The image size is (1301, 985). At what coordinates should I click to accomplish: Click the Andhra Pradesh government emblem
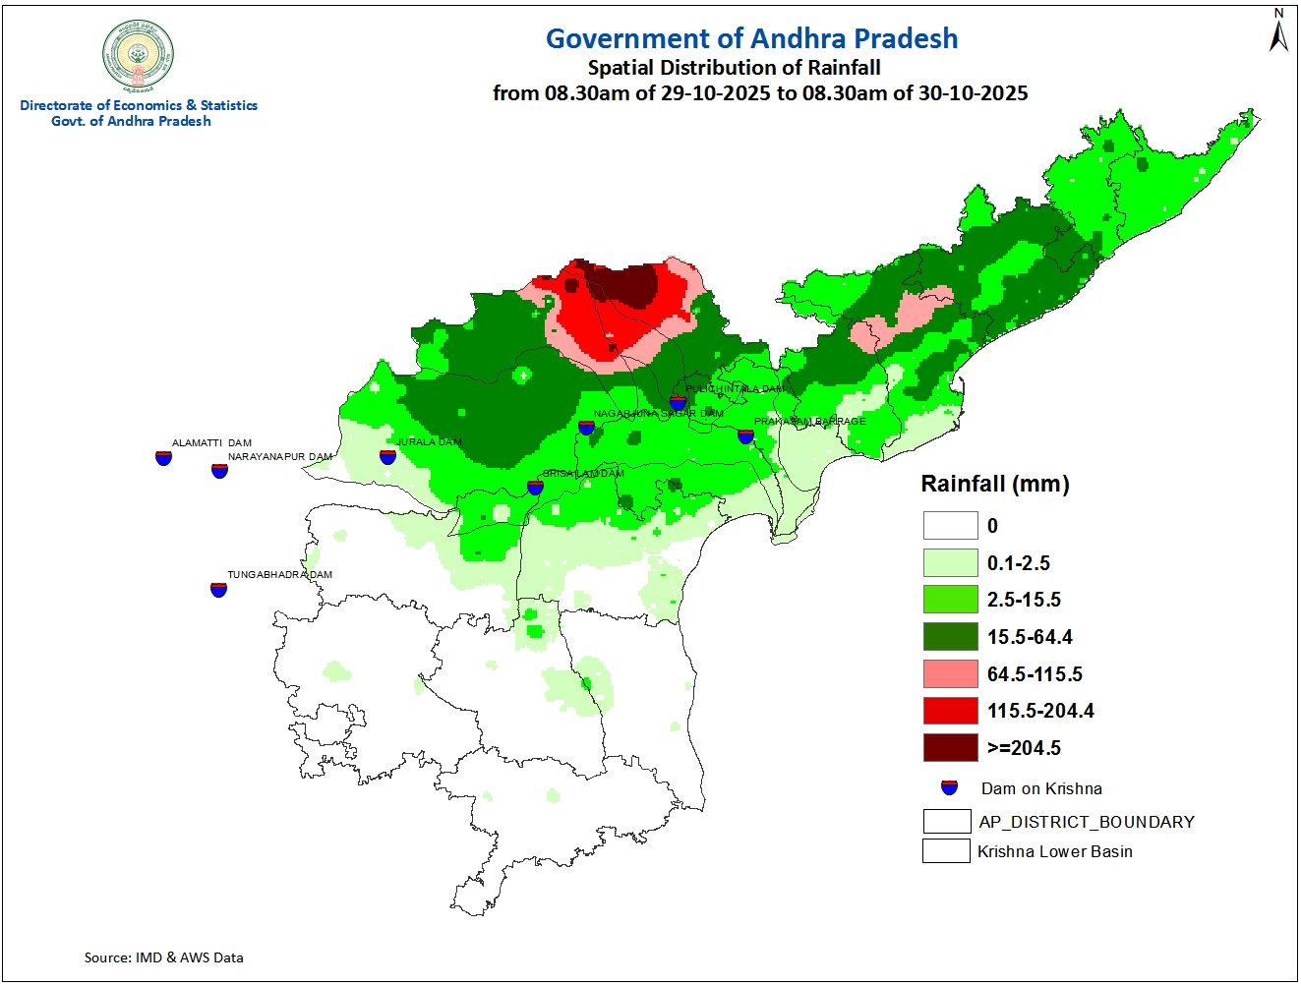[139, 56]
